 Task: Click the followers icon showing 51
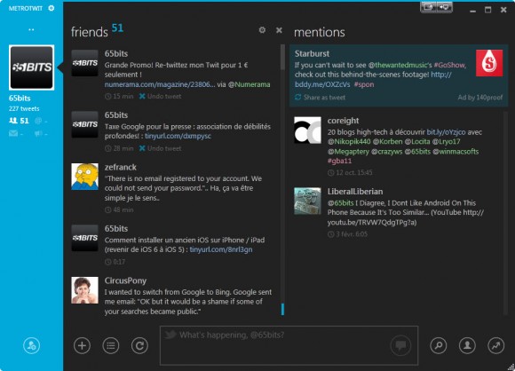19,121
